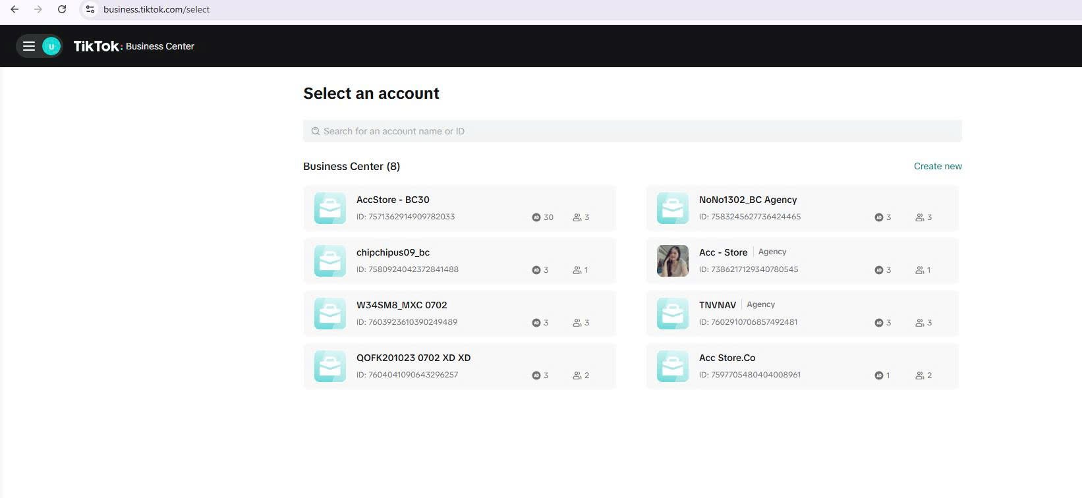Screen dimensions: 1082x498
Task: Focus the account name or ID search field
Action: (633, 131)
